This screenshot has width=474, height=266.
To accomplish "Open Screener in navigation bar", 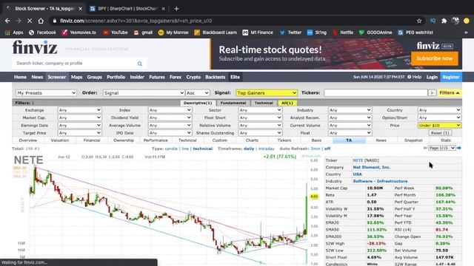I will click(56, 77).
